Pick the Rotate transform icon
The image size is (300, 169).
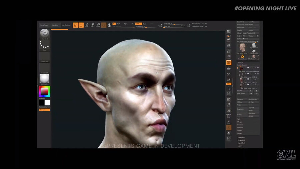[98, 25]
